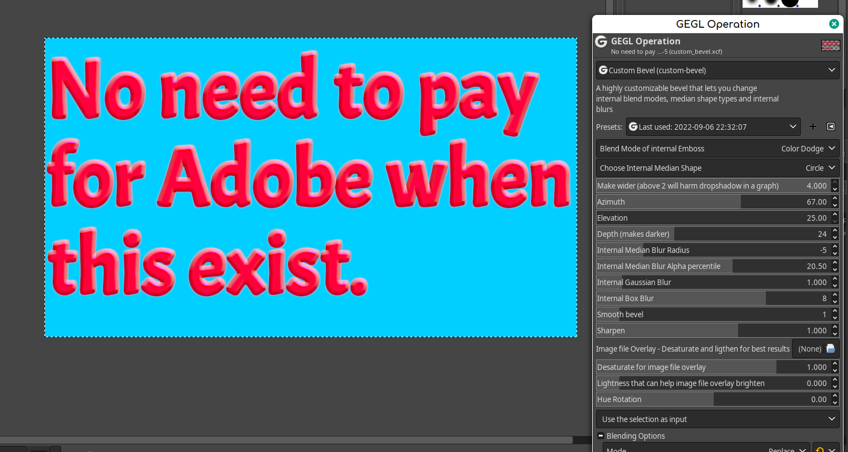
Task: Collapse the Blending Options section
Action: 600,436
